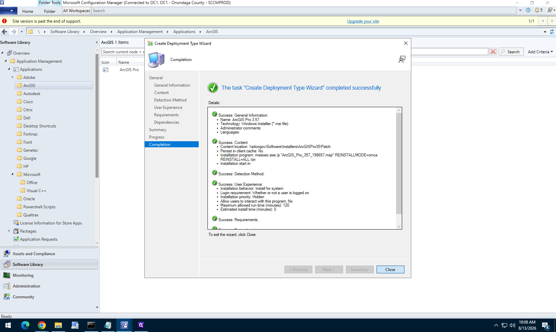
Task: Click the red X clear search icon
Action: point(493,52)
